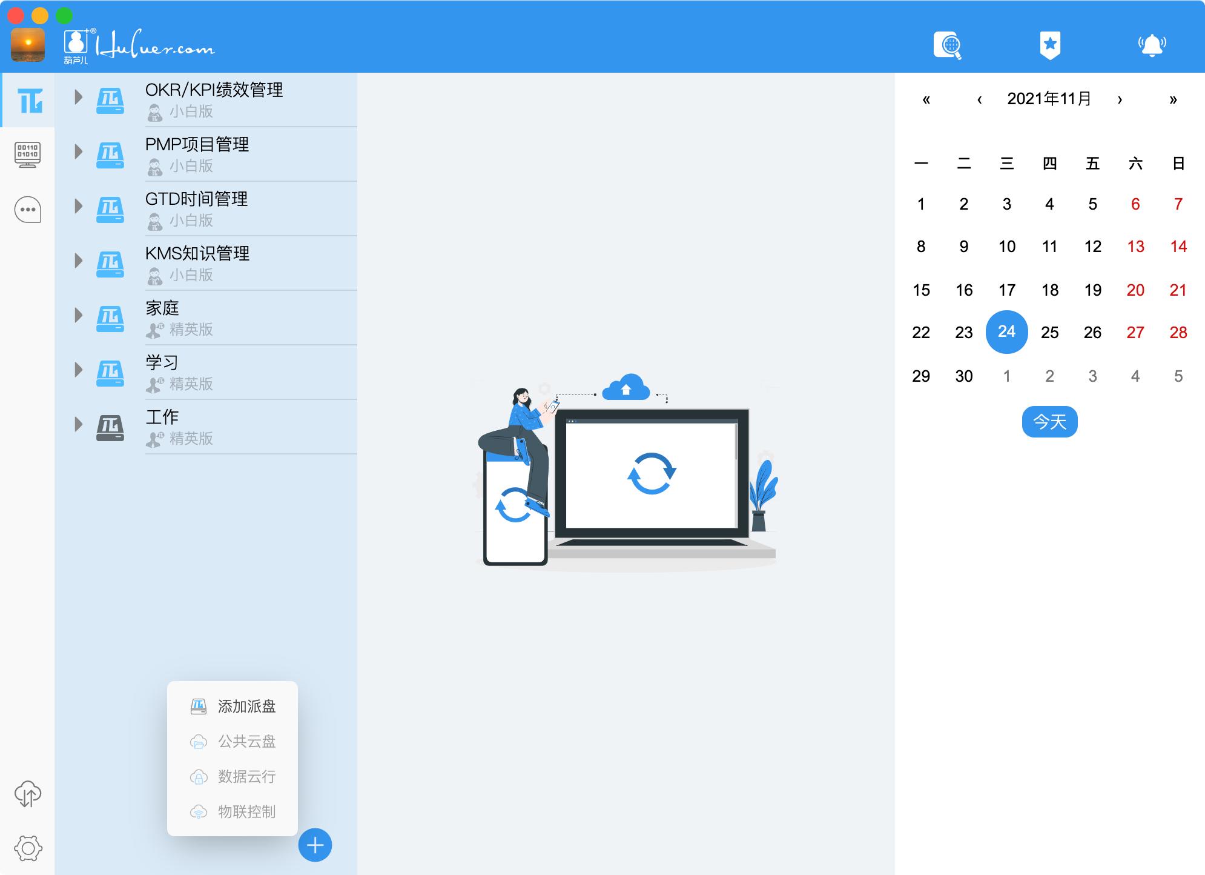Open favorites via the star badge icon
The height and width of the screenshot is (875, 1205).
pyautogui.click(x=1051, y=44)
